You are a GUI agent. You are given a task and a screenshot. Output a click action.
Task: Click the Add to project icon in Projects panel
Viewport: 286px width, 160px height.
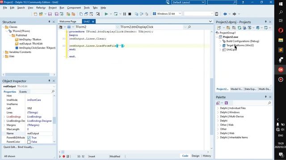pyautogui.click(x=228, y=28)
